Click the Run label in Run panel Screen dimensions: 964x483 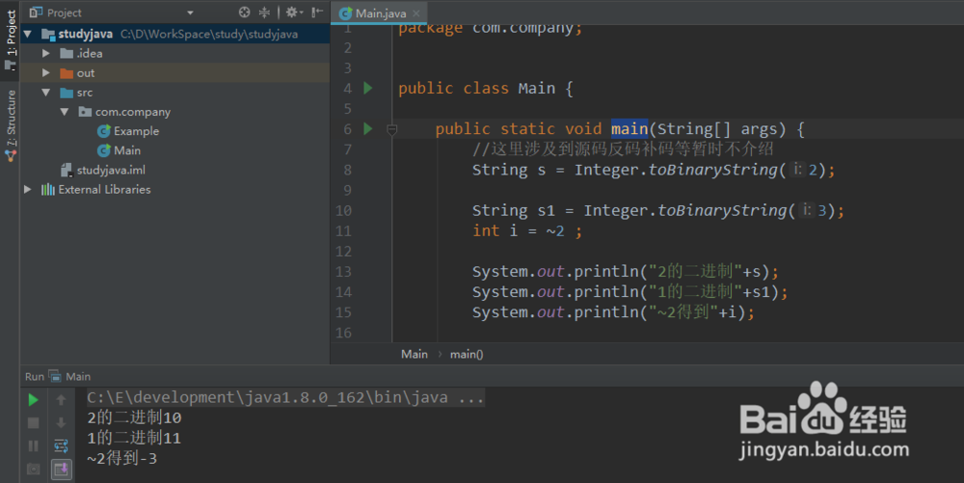[35, 376]
